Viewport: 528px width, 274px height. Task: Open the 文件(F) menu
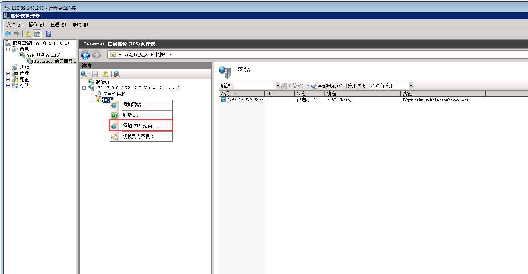[14, 25]
